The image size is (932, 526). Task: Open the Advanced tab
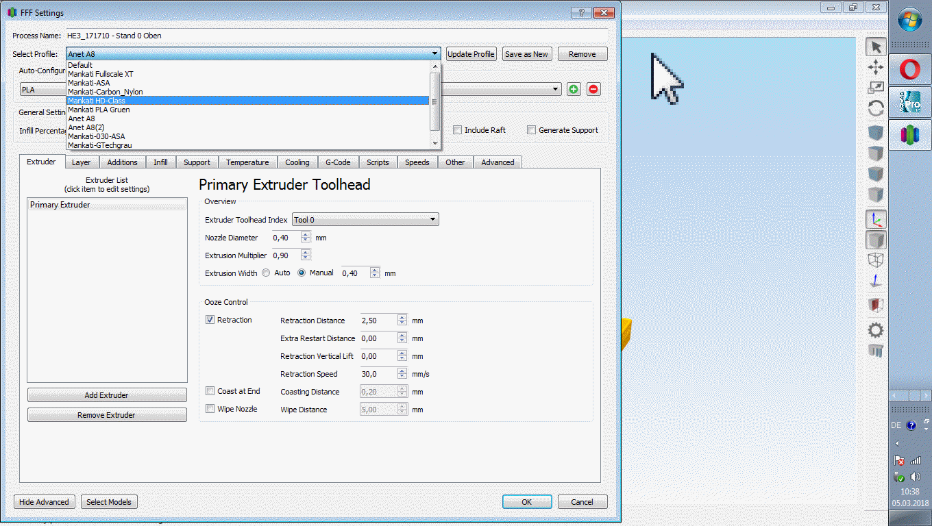point(498,162)
